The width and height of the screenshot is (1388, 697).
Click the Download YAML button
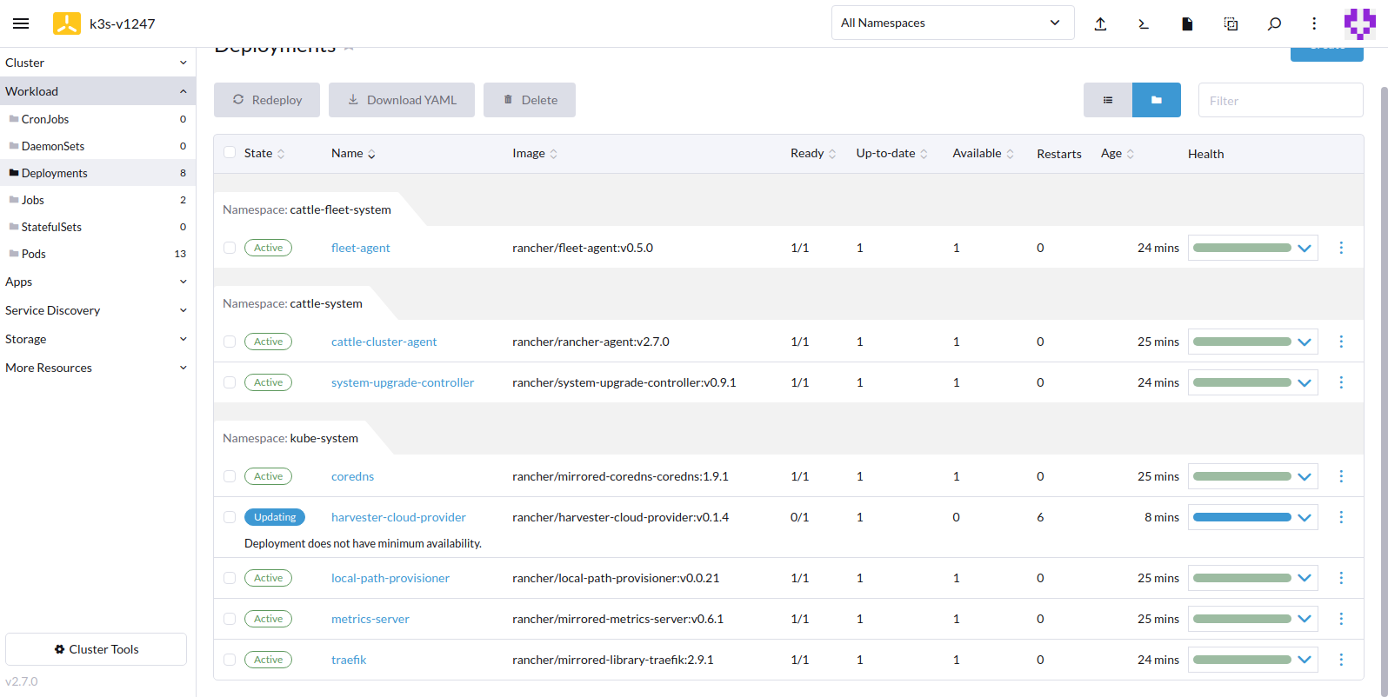pos(402,100)
